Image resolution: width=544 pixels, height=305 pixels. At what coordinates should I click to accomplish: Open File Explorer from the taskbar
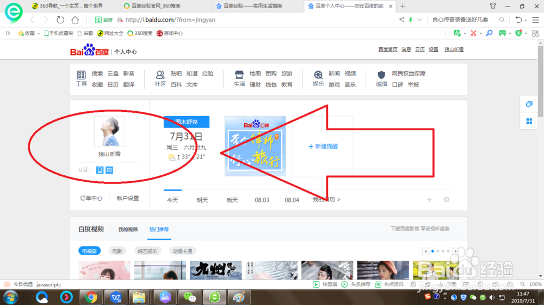pyautogui.click(x=139, y=297)
